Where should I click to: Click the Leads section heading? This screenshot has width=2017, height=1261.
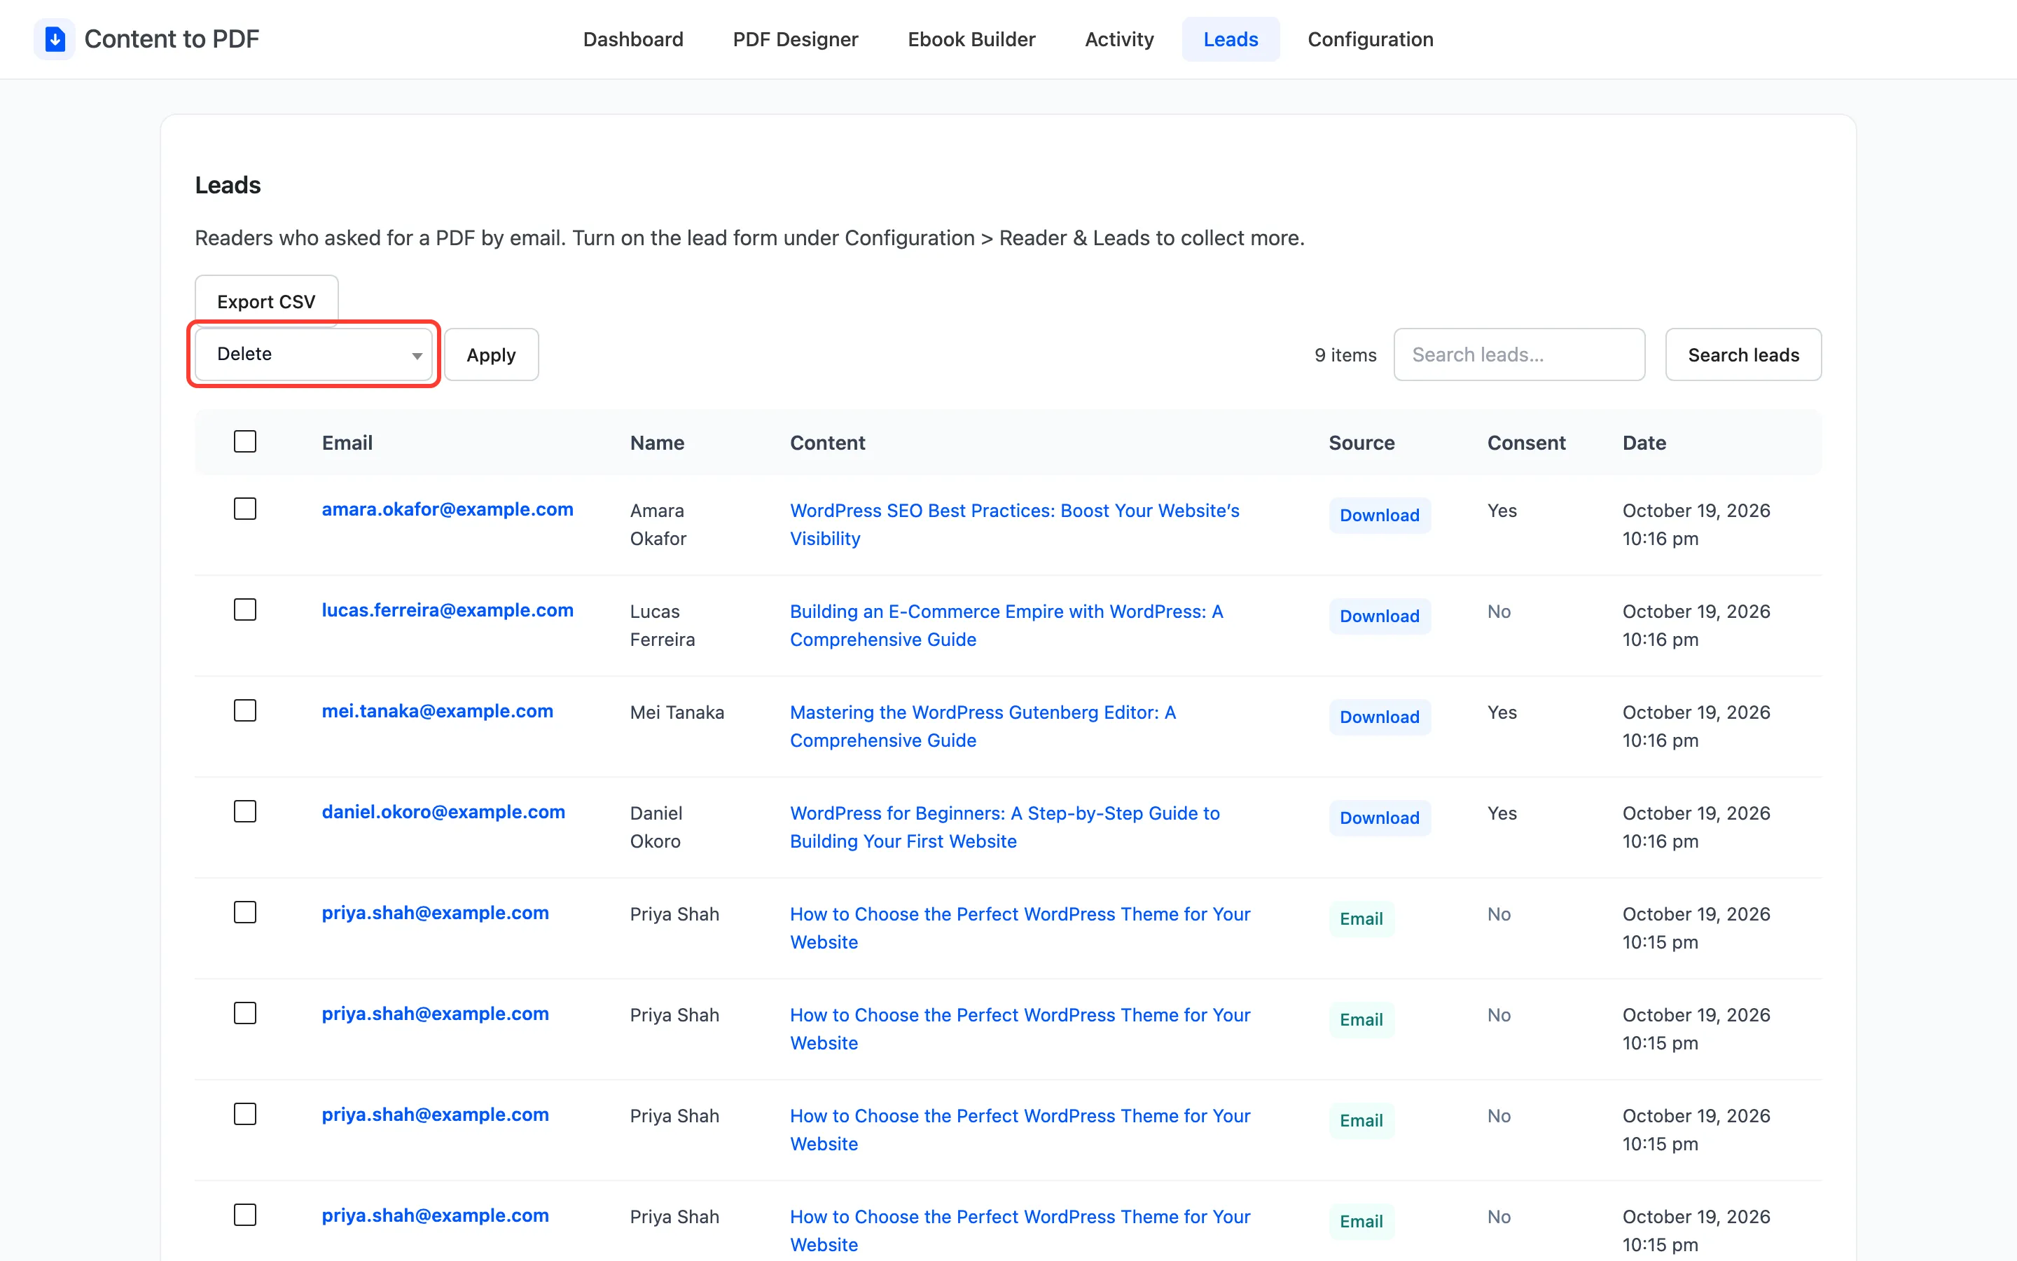(x=228, y=185)
